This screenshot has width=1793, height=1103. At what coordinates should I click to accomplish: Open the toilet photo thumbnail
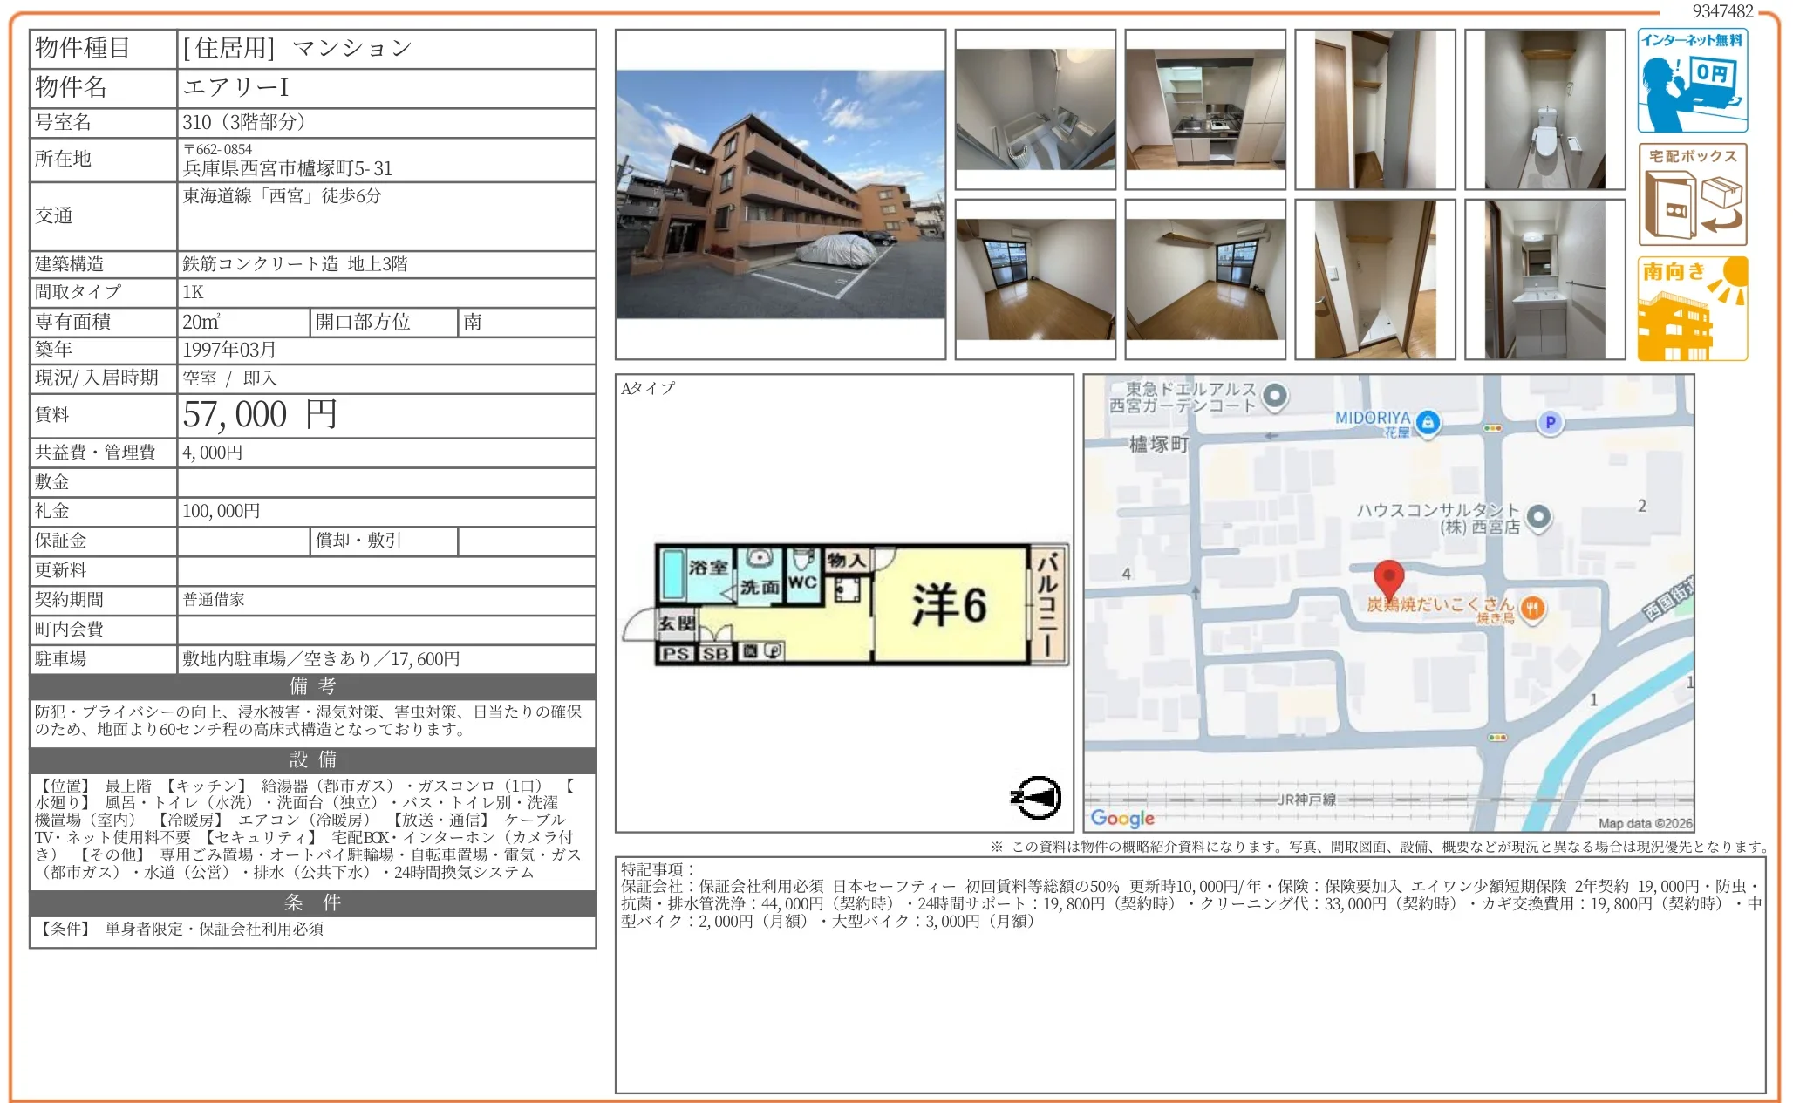pos(1544,109)
